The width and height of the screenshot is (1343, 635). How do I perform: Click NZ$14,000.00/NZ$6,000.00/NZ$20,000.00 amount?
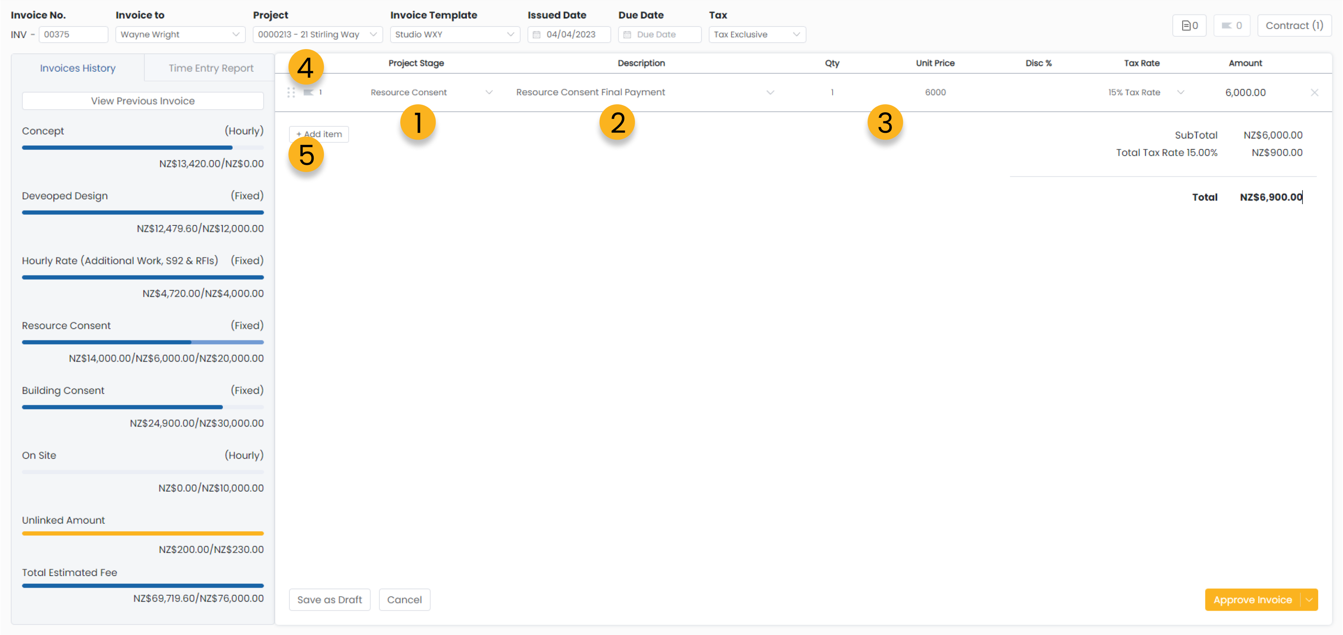point(166,358)
